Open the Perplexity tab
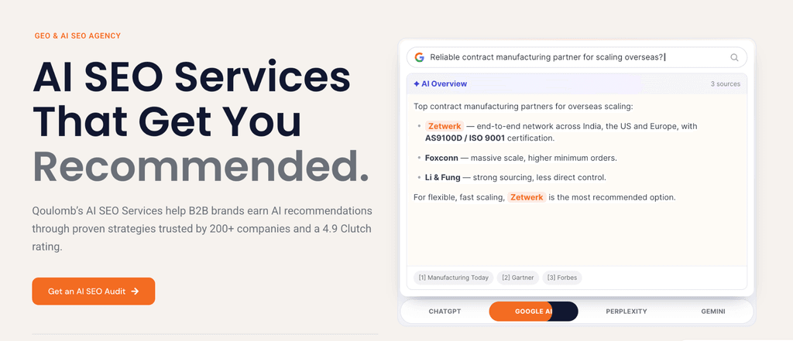Viewport: 793px width, 341px height. pyautogui.click(x=626, y=311)
